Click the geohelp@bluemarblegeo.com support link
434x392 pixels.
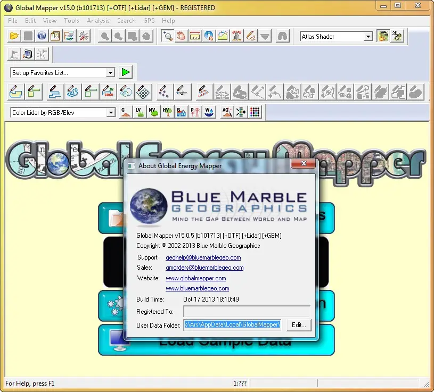203,257
